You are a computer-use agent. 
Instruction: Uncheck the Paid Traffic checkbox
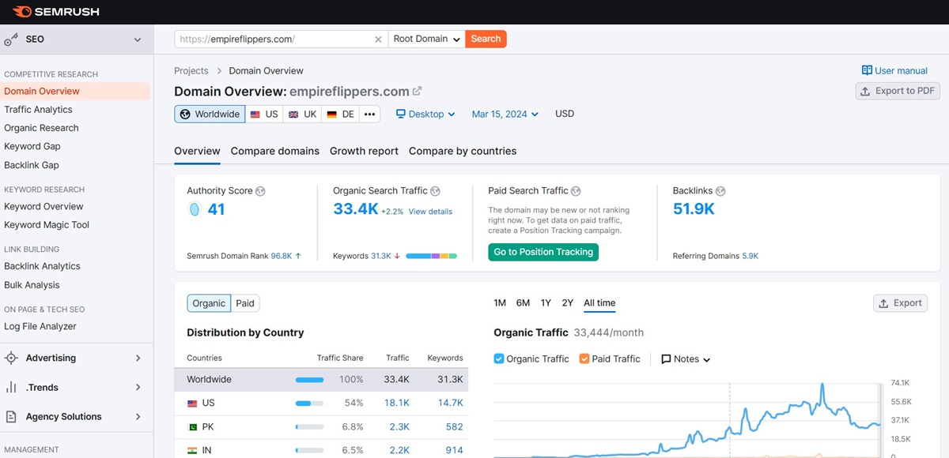point(584,359)
